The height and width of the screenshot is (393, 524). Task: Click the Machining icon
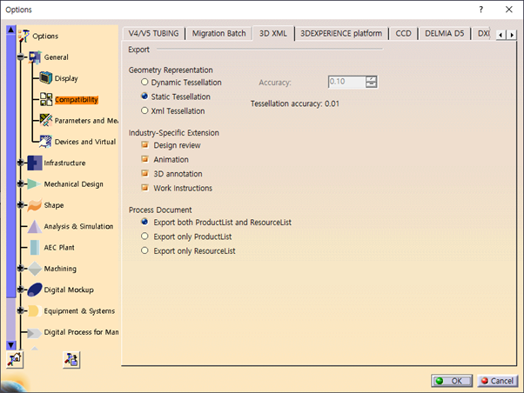pos(35,269)
